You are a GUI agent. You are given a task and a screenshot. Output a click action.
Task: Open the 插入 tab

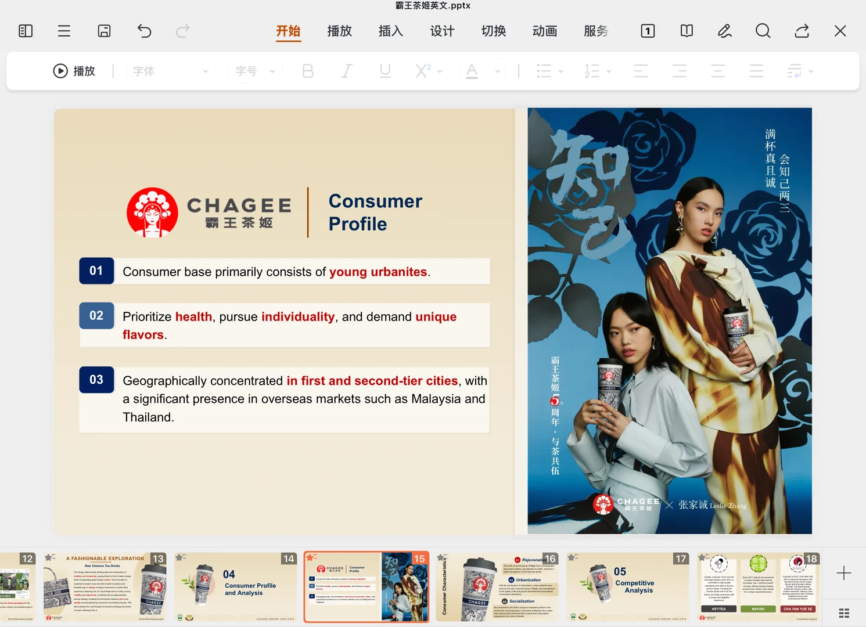(391, 31)
